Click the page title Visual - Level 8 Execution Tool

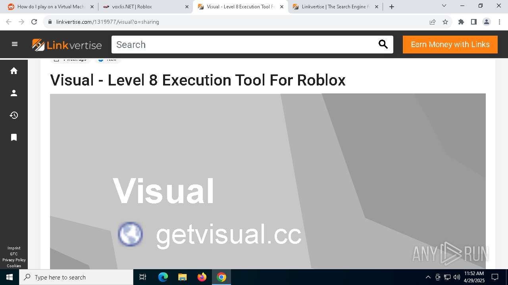[198, 80]
